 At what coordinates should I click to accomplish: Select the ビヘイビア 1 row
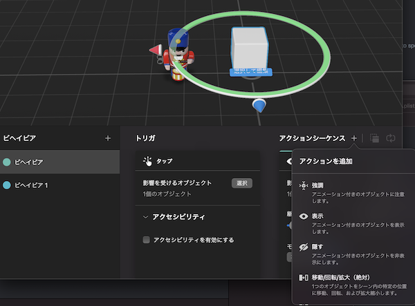(59, 185)
